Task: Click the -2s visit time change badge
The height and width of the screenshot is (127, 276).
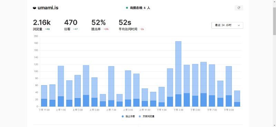Action: [x=142, y=29]
